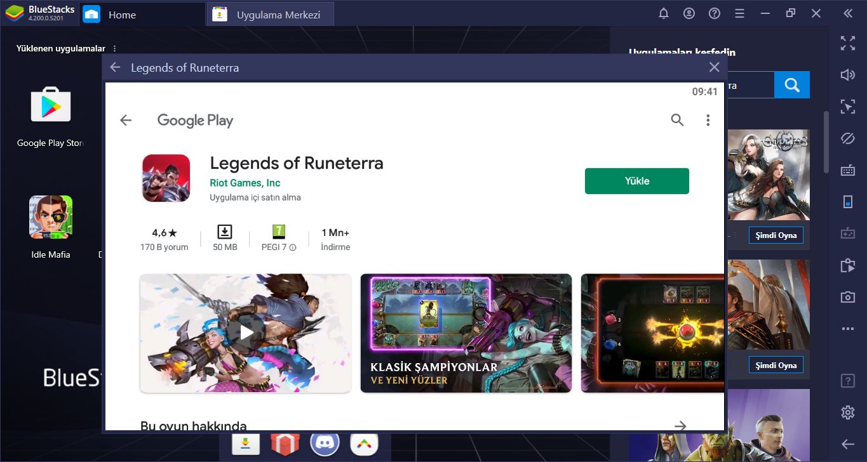This screenshot has height=462, width=867.
Task: Open gamepad controls in sidebar
Action: (848, 234)
